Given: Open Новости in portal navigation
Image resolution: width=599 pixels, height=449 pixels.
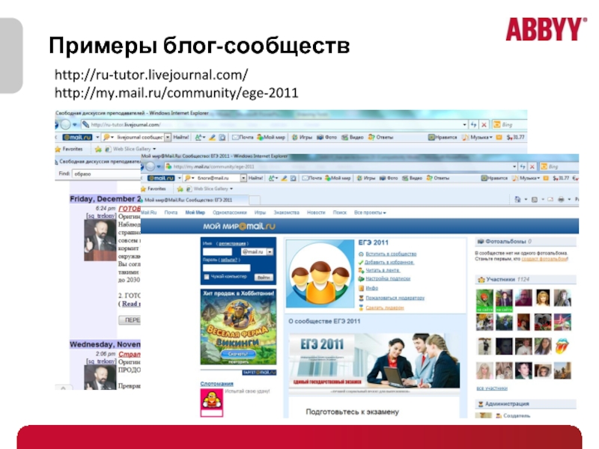Looking at the screenshot, I should [316, 213].
